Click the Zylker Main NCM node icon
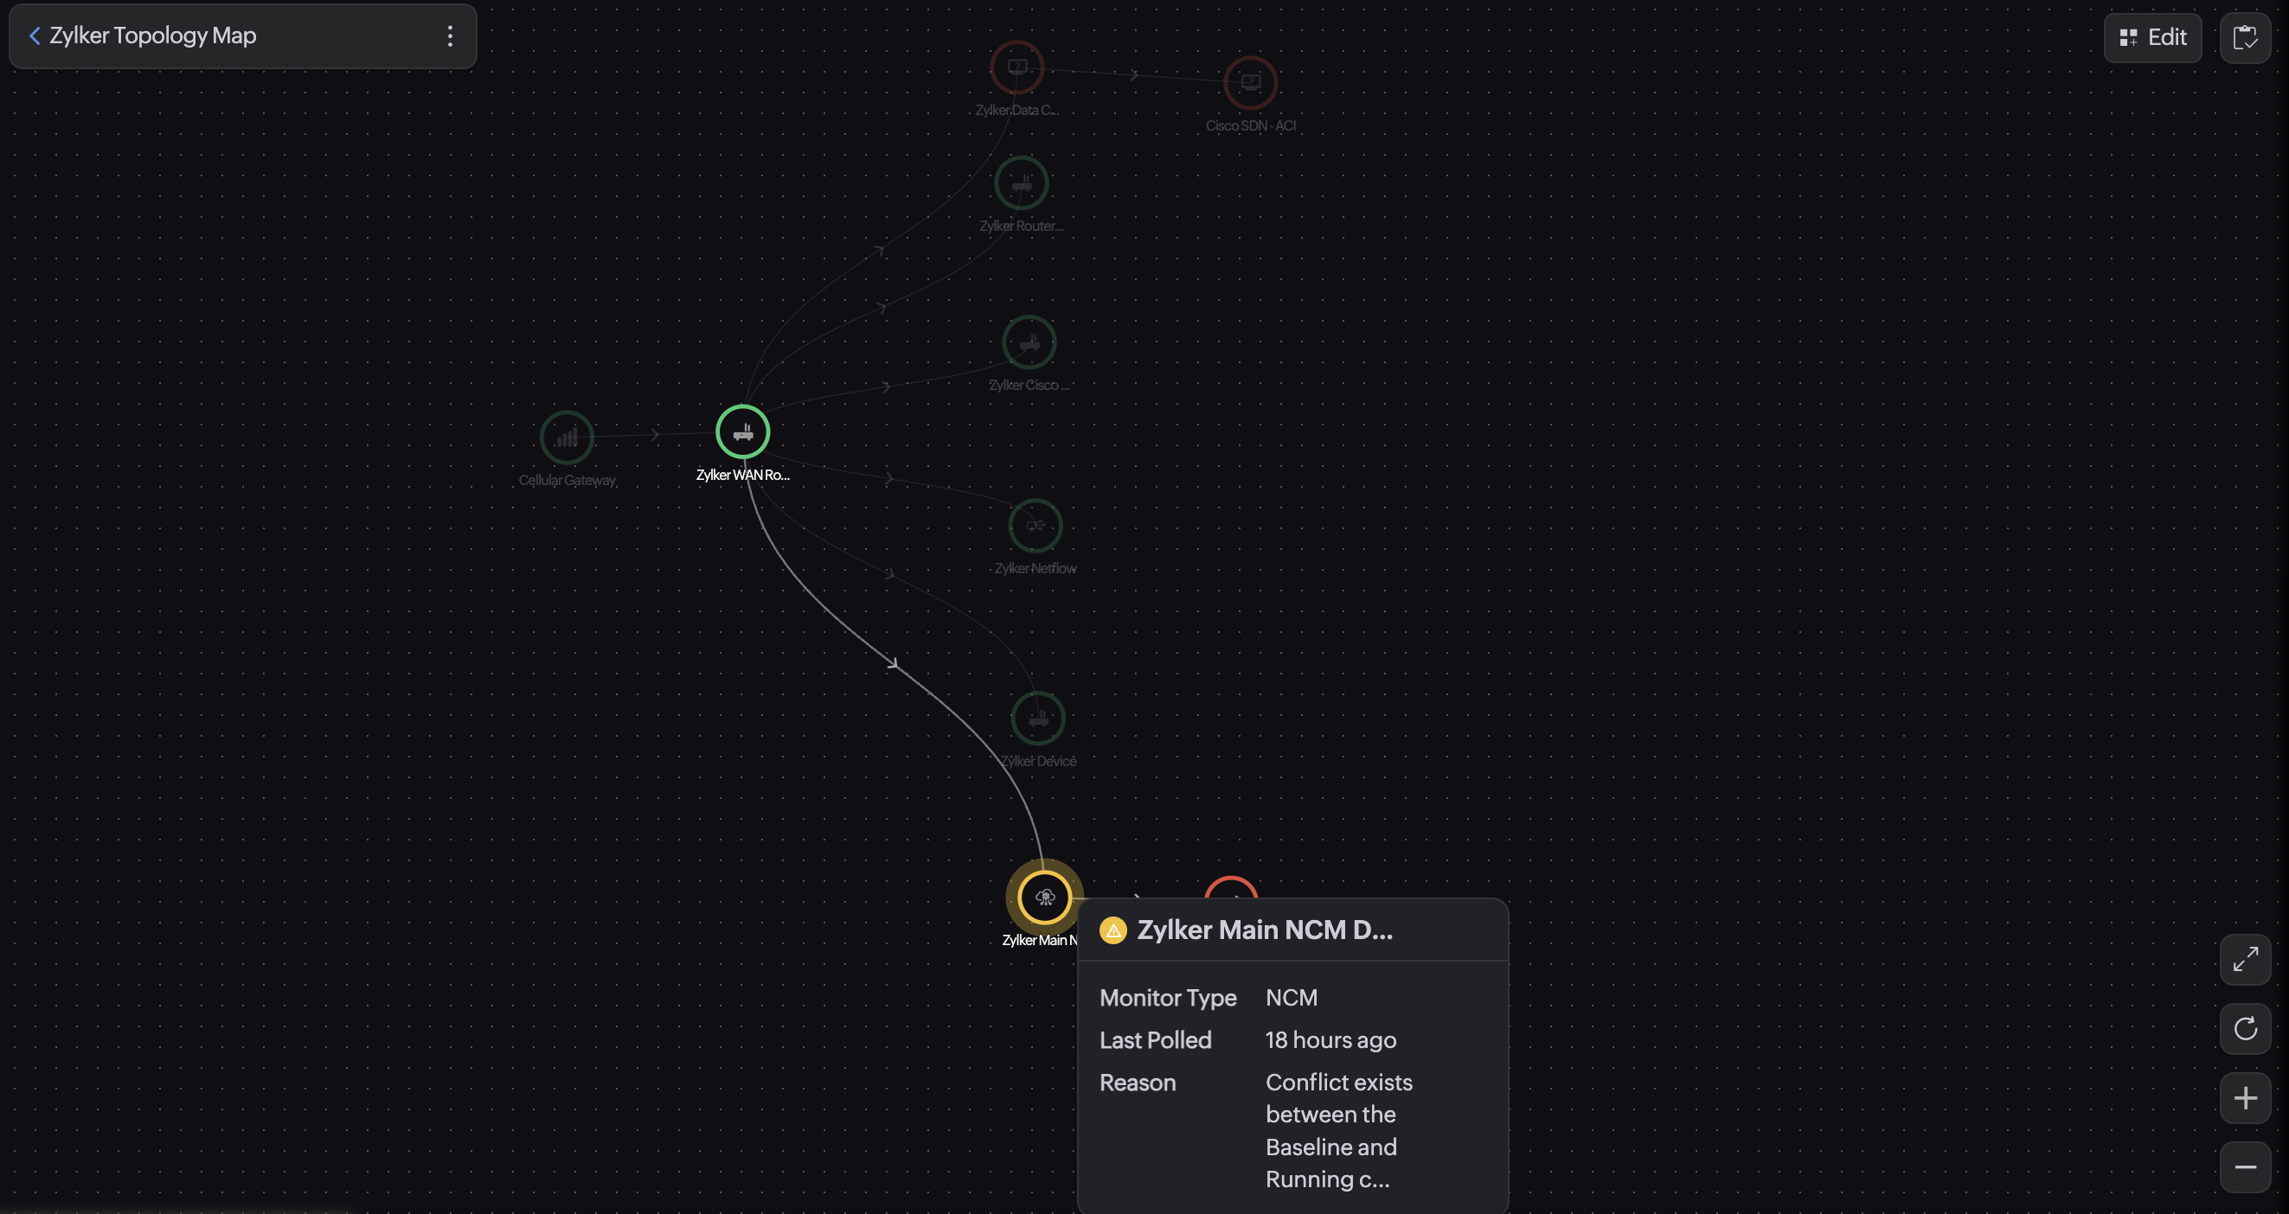 1044,897
